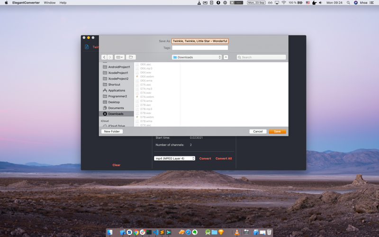Click Convert All link
This screenshot has width=379, height=237.
pyautogui.click(x=224, y=158)
